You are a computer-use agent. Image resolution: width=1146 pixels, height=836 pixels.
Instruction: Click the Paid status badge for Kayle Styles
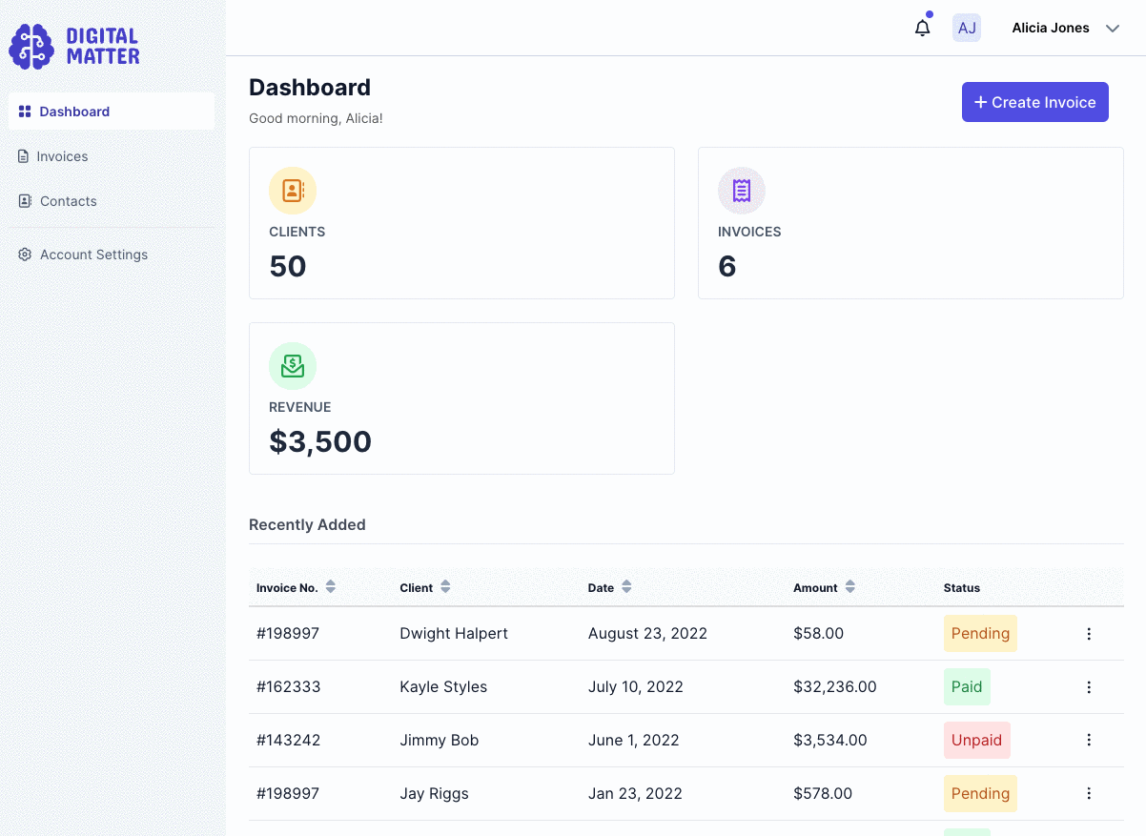967,686
